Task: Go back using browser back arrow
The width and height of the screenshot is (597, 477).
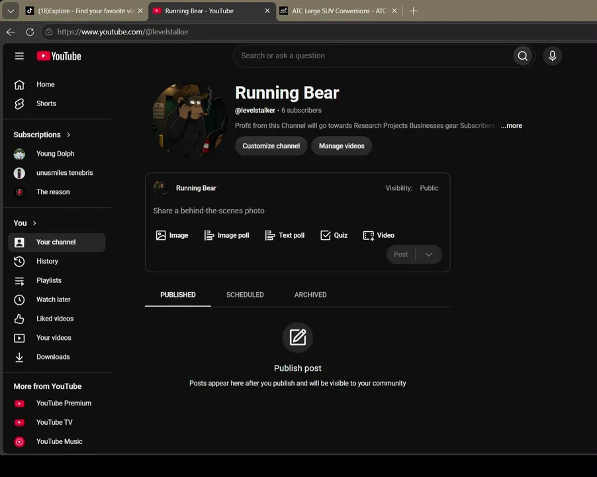Action: pyautogui.click(x=11, y=32)
